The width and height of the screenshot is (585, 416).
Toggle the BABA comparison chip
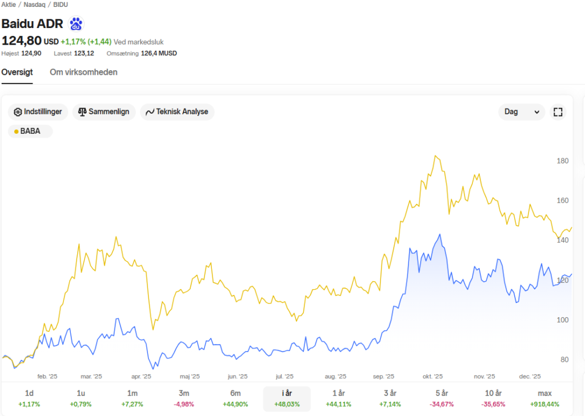(x=30, y=131)
